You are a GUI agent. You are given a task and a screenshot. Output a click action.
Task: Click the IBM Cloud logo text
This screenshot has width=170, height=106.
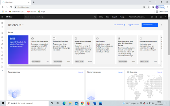(x=9, y=17)
